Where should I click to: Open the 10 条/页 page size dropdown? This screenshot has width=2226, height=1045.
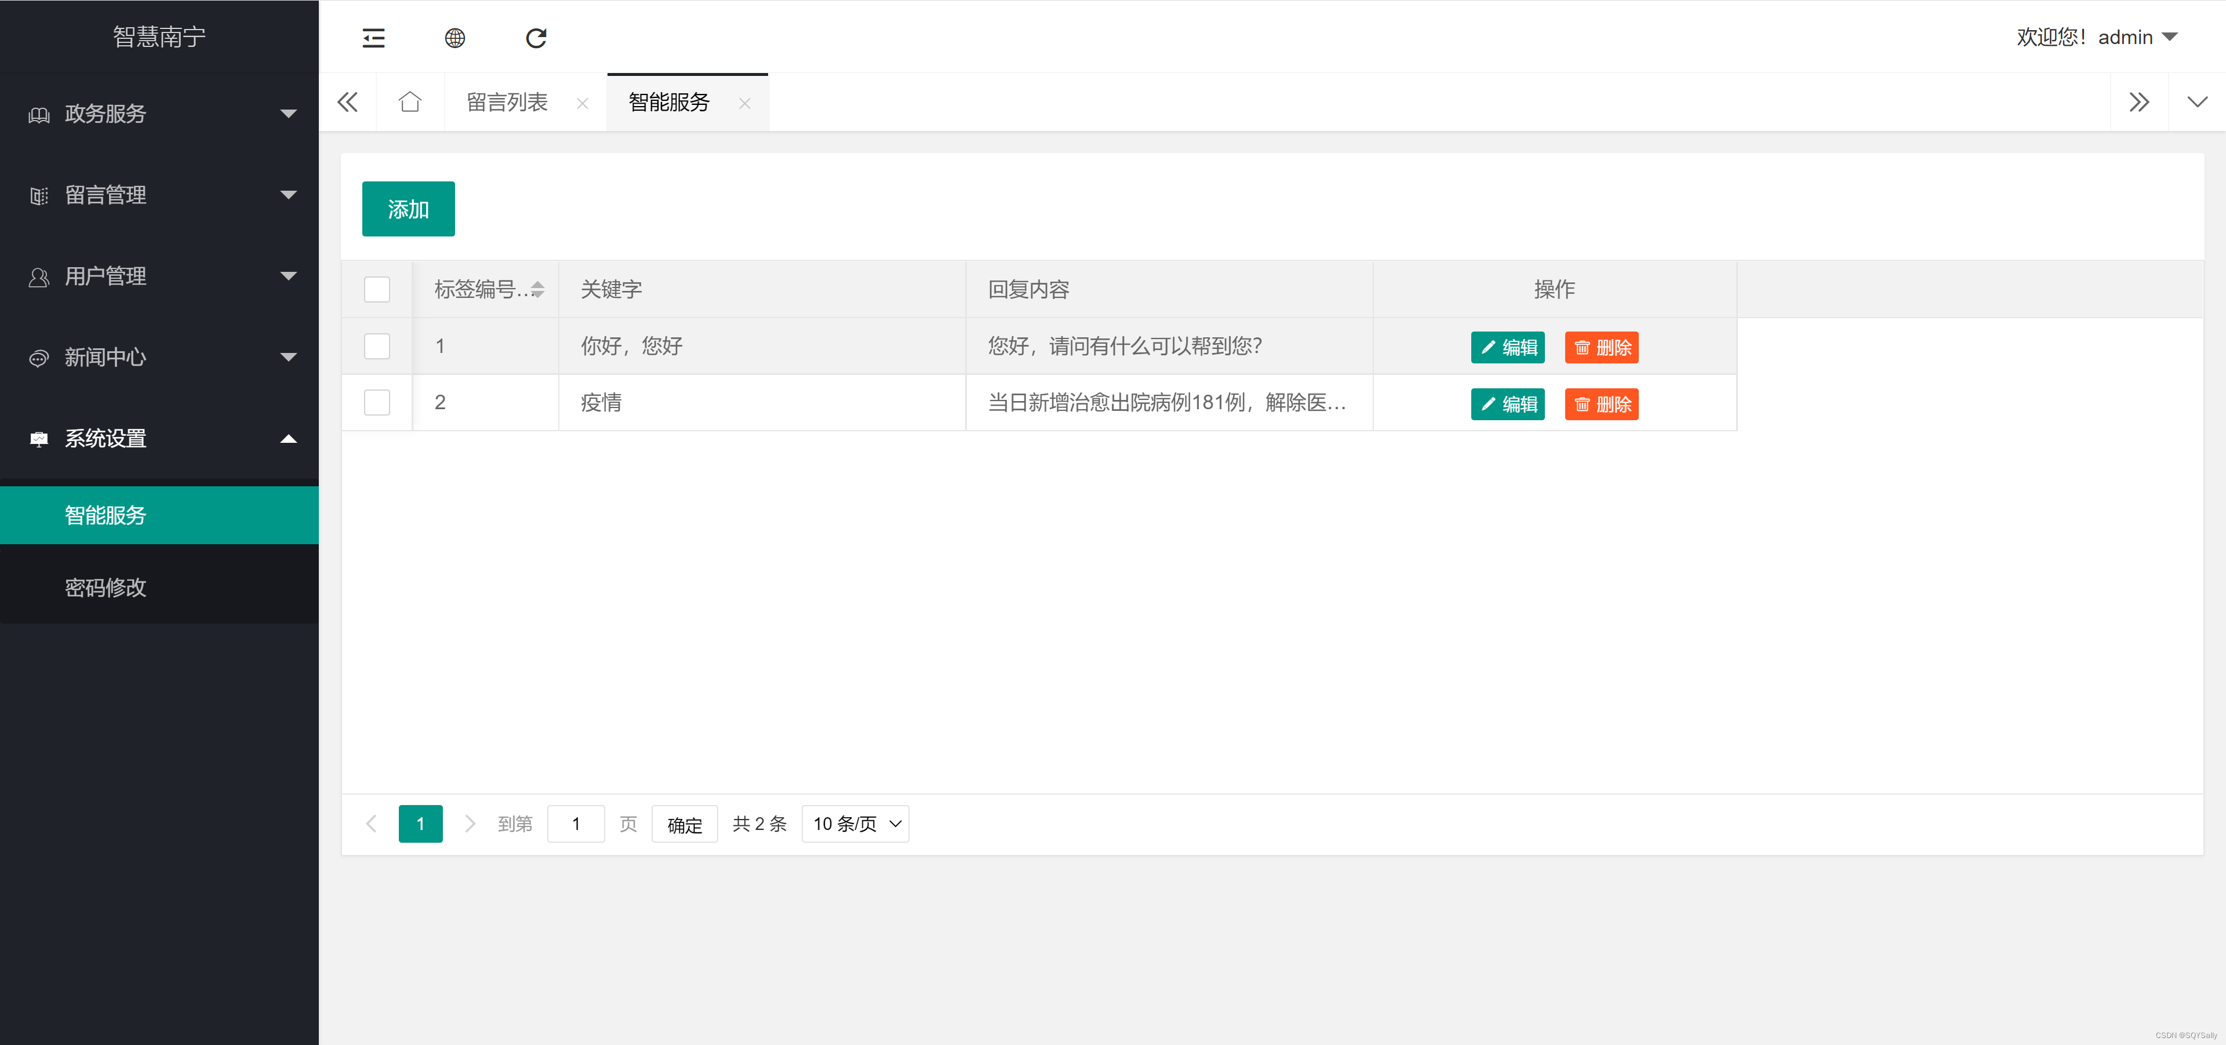854,824
